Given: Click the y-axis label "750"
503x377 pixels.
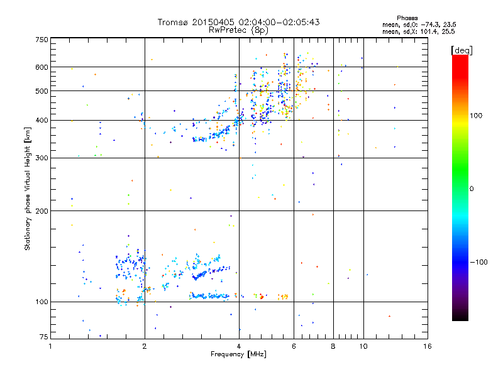Looking at the screenshot, I should click(41, 40).
